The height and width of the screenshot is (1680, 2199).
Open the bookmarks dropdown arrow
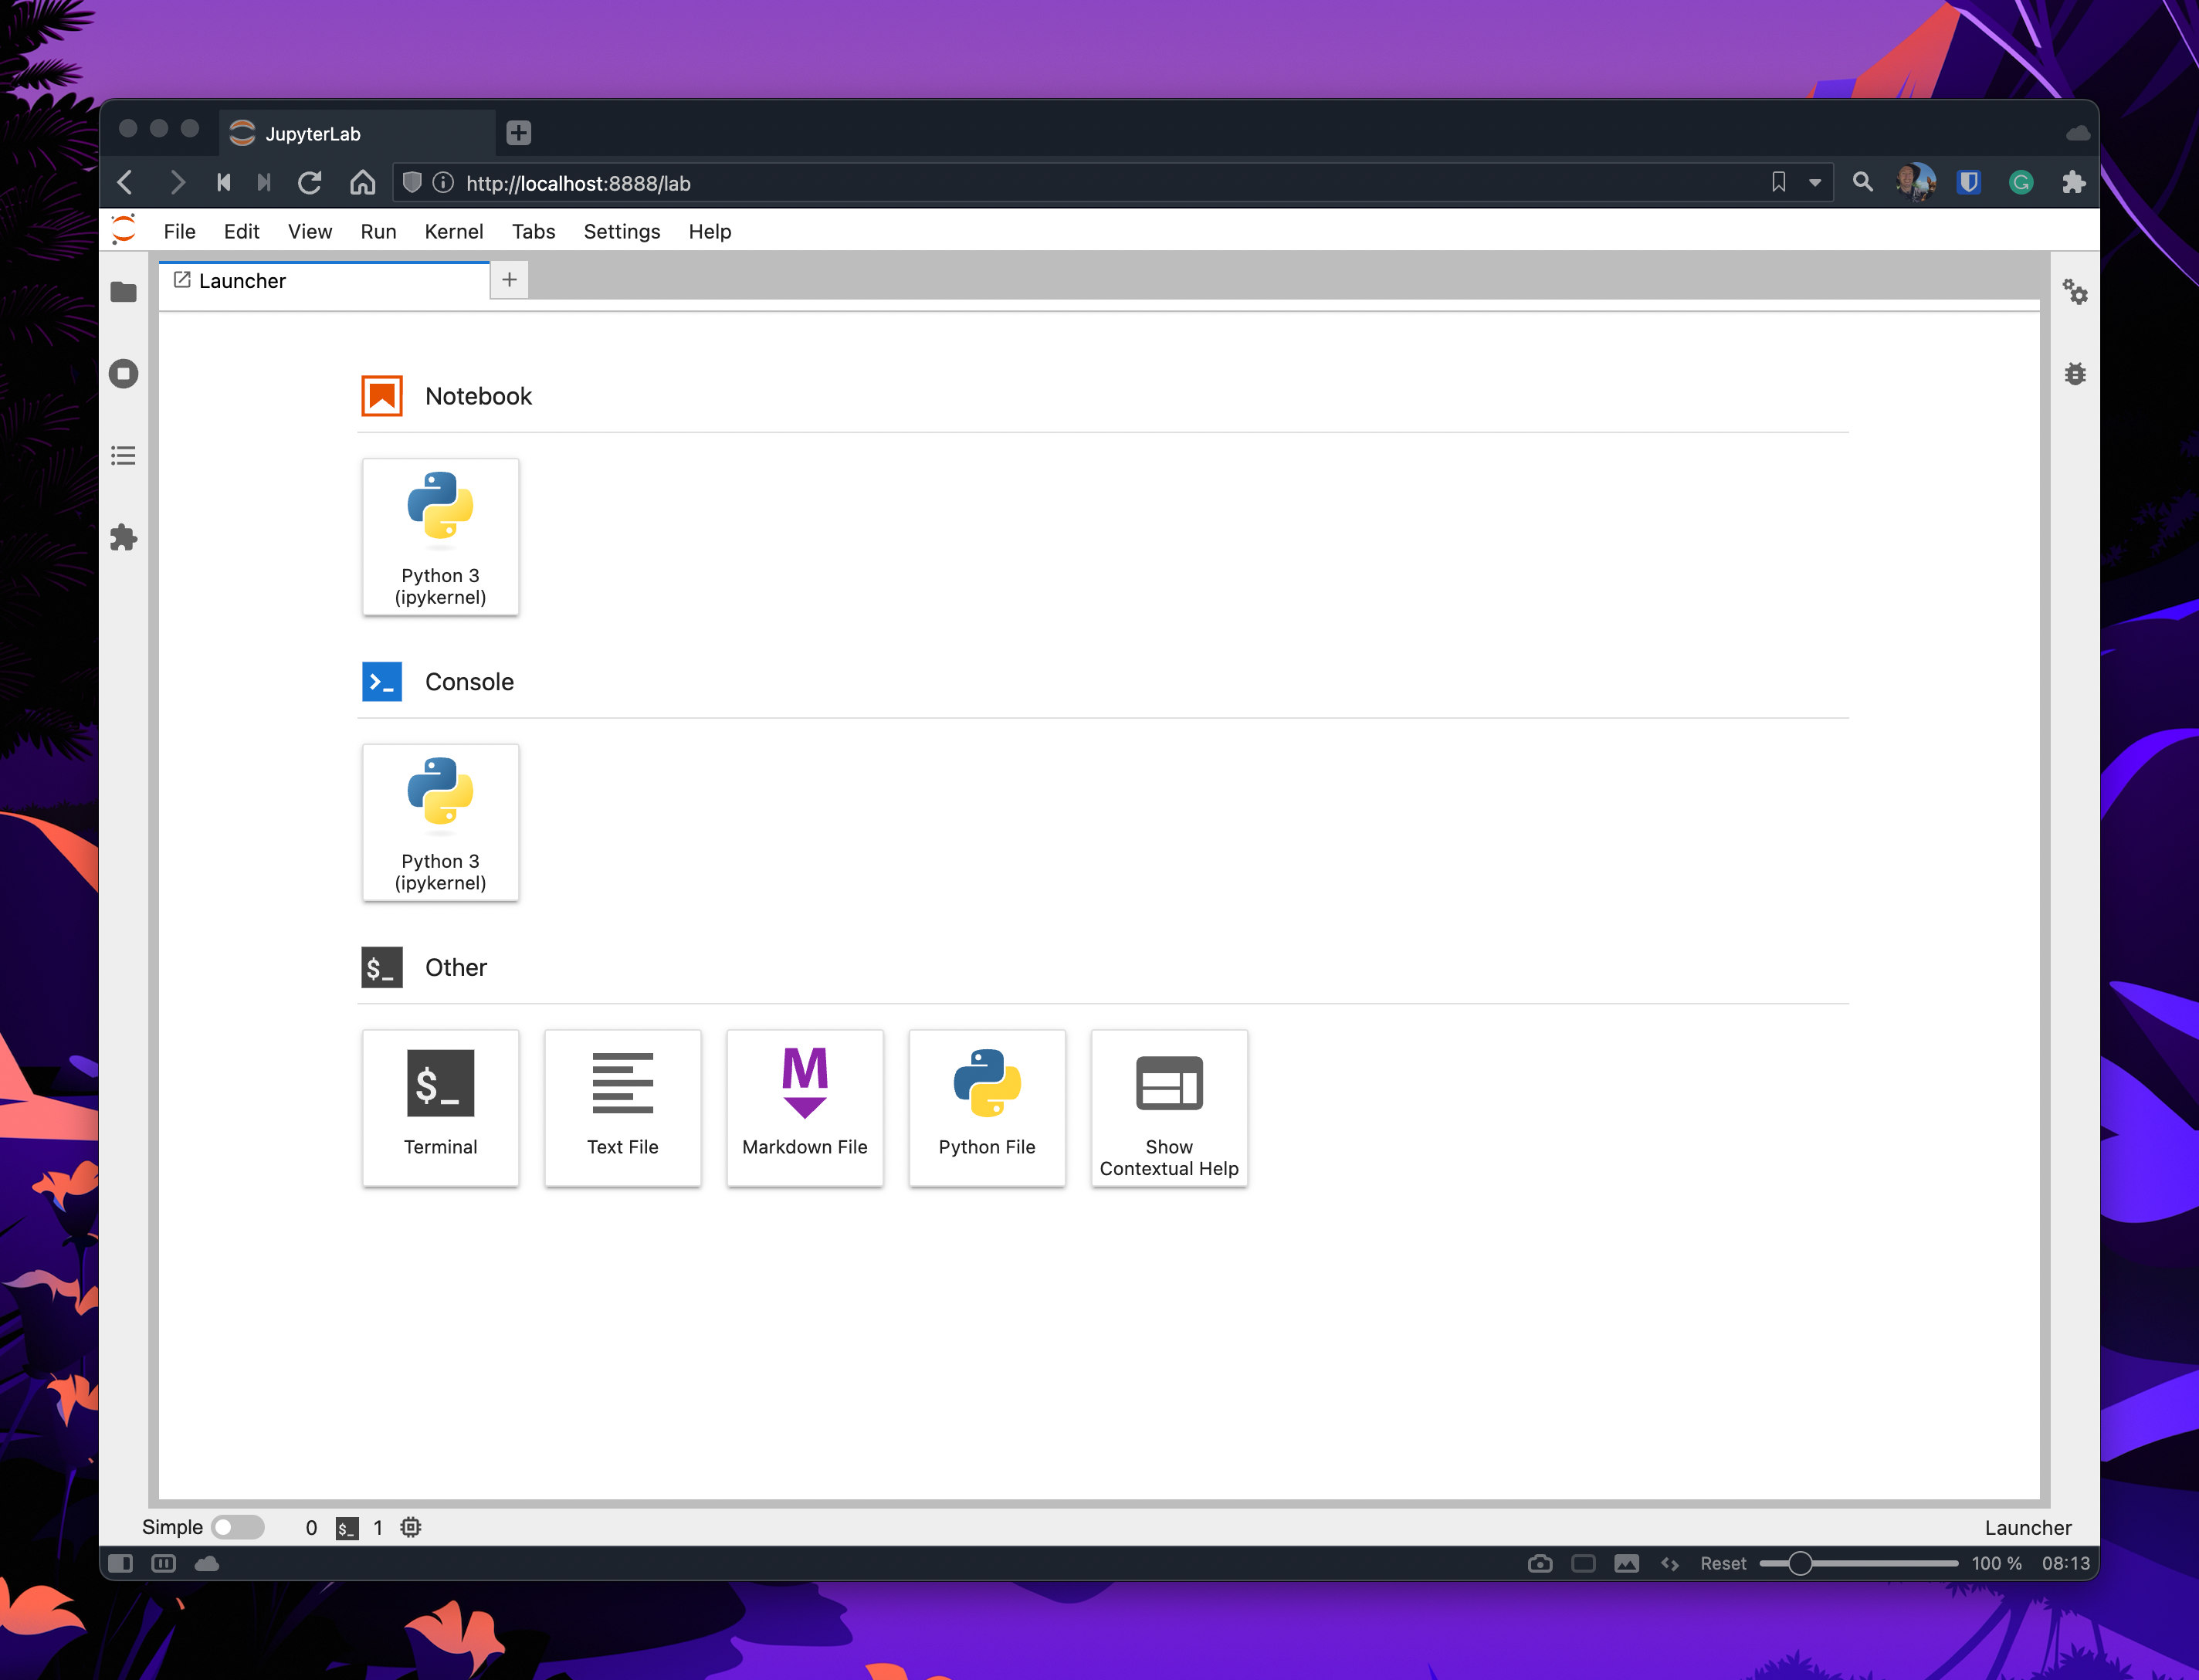coord(1812,182)
